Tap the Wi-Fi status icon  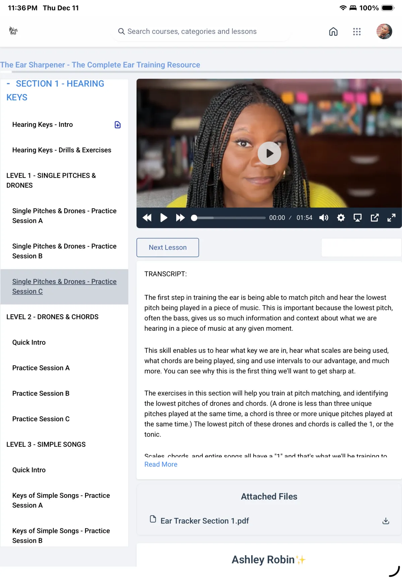[x=343, y=8]
